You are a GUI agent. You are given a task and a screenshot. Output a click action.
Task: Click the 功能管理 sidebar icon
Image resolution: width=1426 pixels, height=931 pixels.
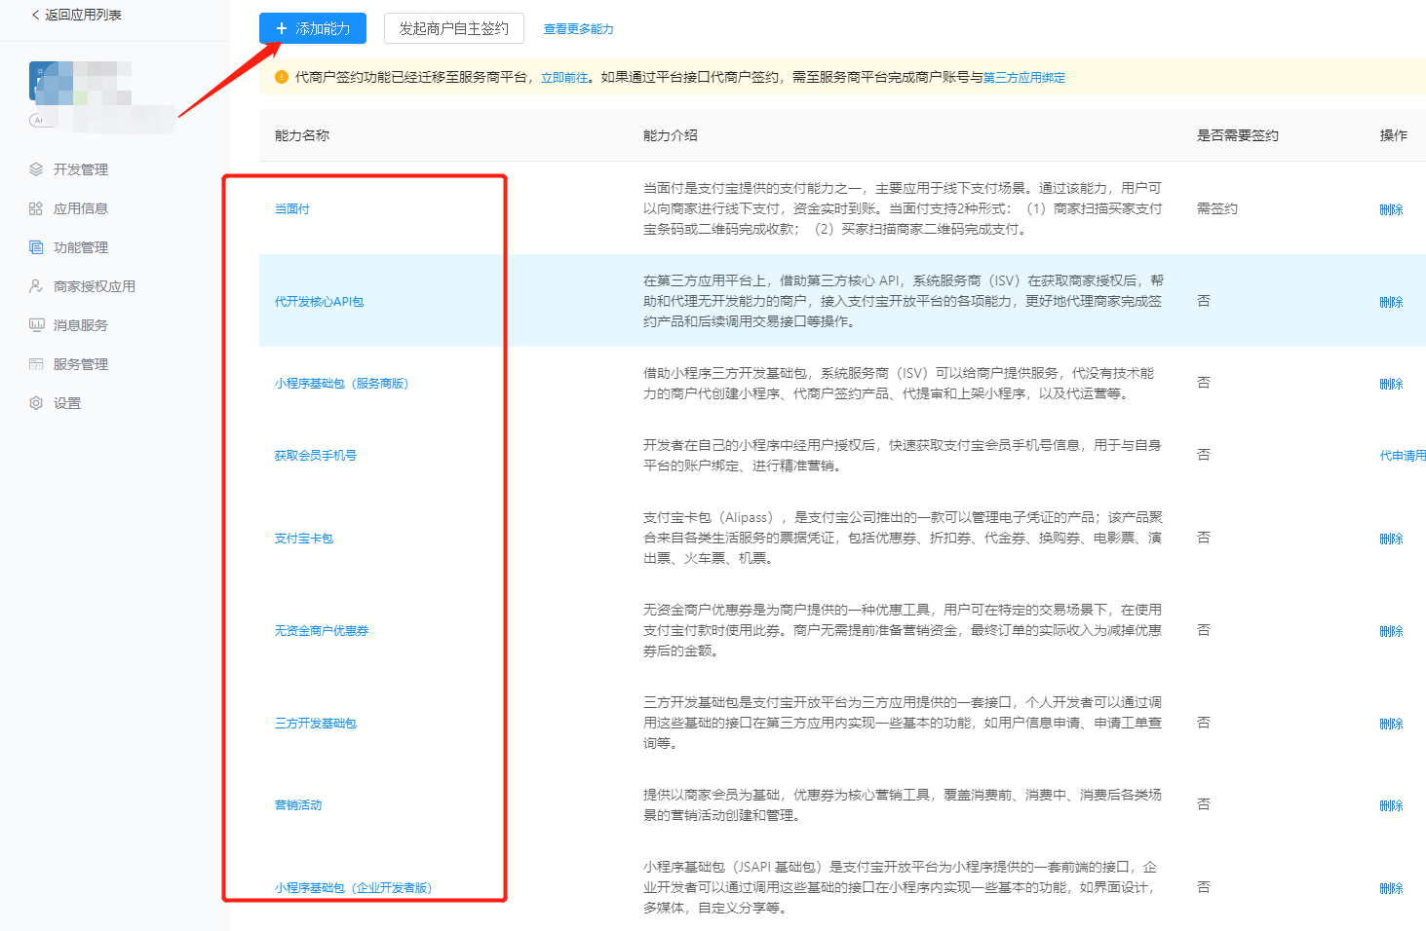[36, 247]
